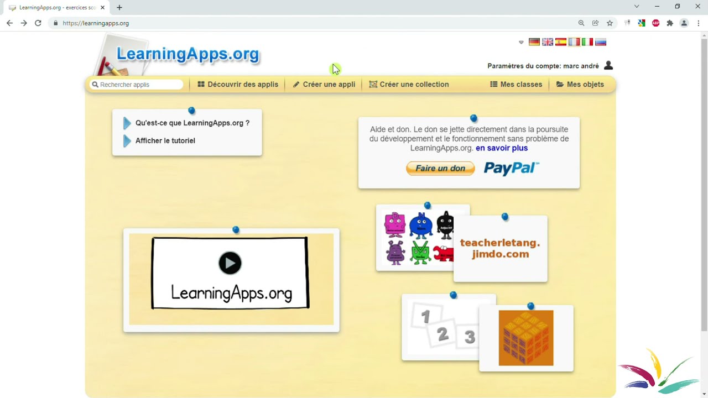Open the teacherletang.jimdo.com card
The image size is (708, 398).
pos(500,249)
